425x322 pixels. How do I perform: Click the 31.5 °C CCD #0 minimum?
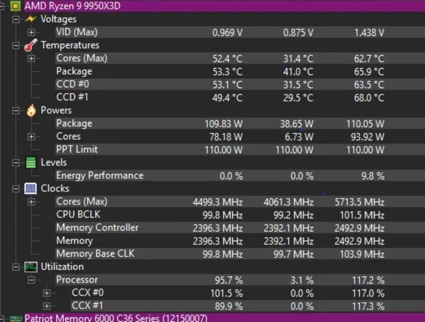[x=298, y=85]
